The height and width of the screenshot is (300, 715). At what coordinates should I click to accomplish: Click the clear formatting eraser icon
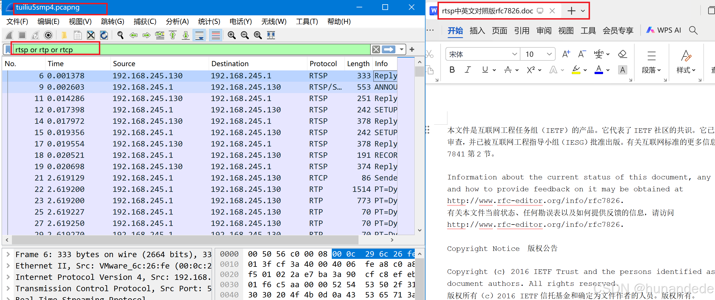click(x=622, y=54)
